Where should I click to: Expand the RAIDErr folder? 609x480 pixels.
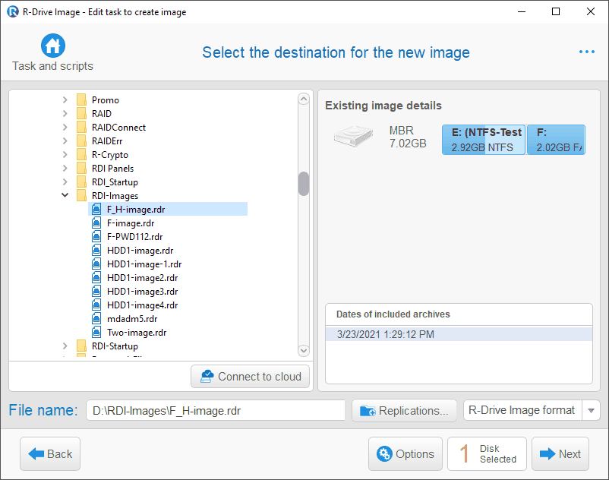pos(65,141)
